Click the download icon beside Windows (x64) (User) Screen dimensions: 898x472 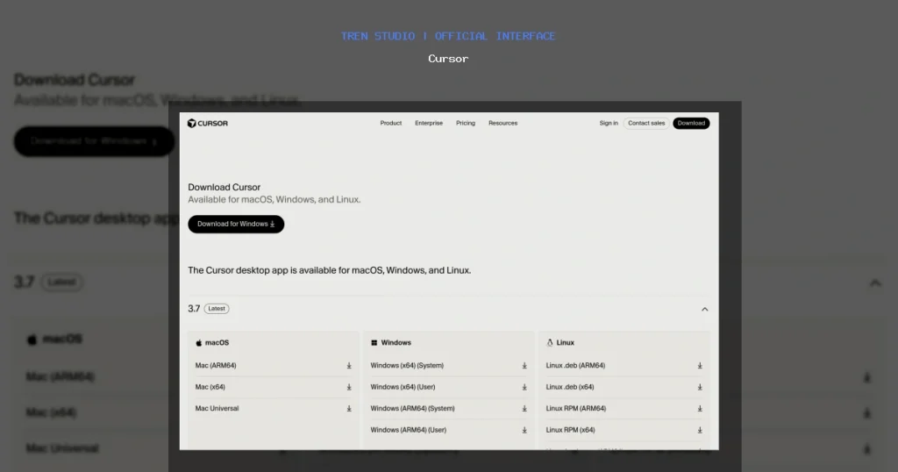524,387
